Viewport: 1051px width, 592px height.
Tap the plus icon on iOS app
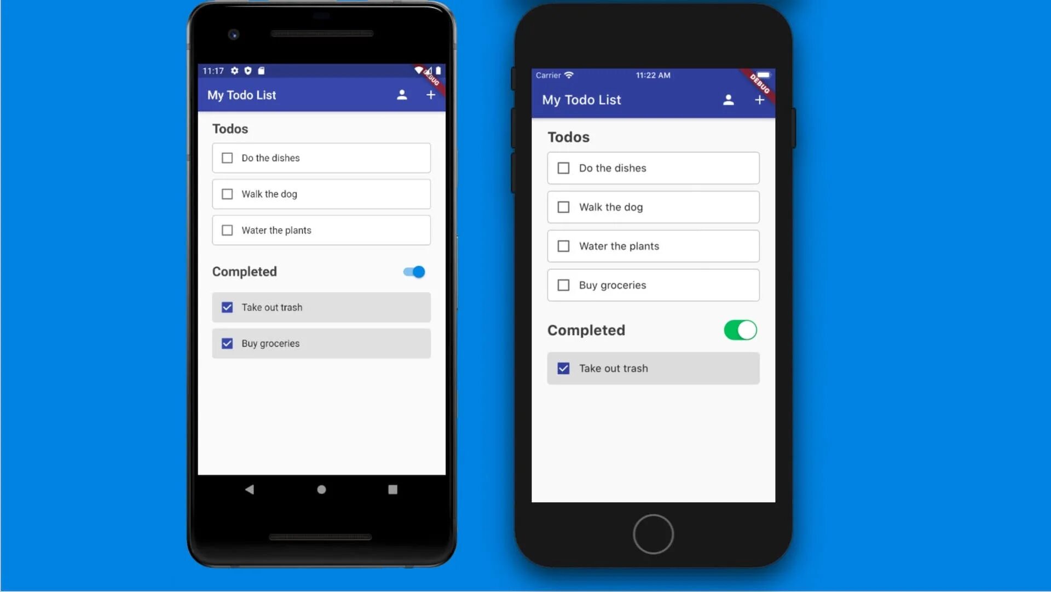759,100
